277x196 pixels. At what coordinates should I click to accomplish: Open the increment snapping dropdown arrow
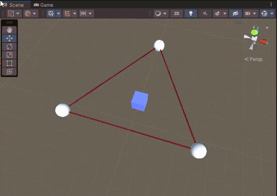(x=90, y=13)
